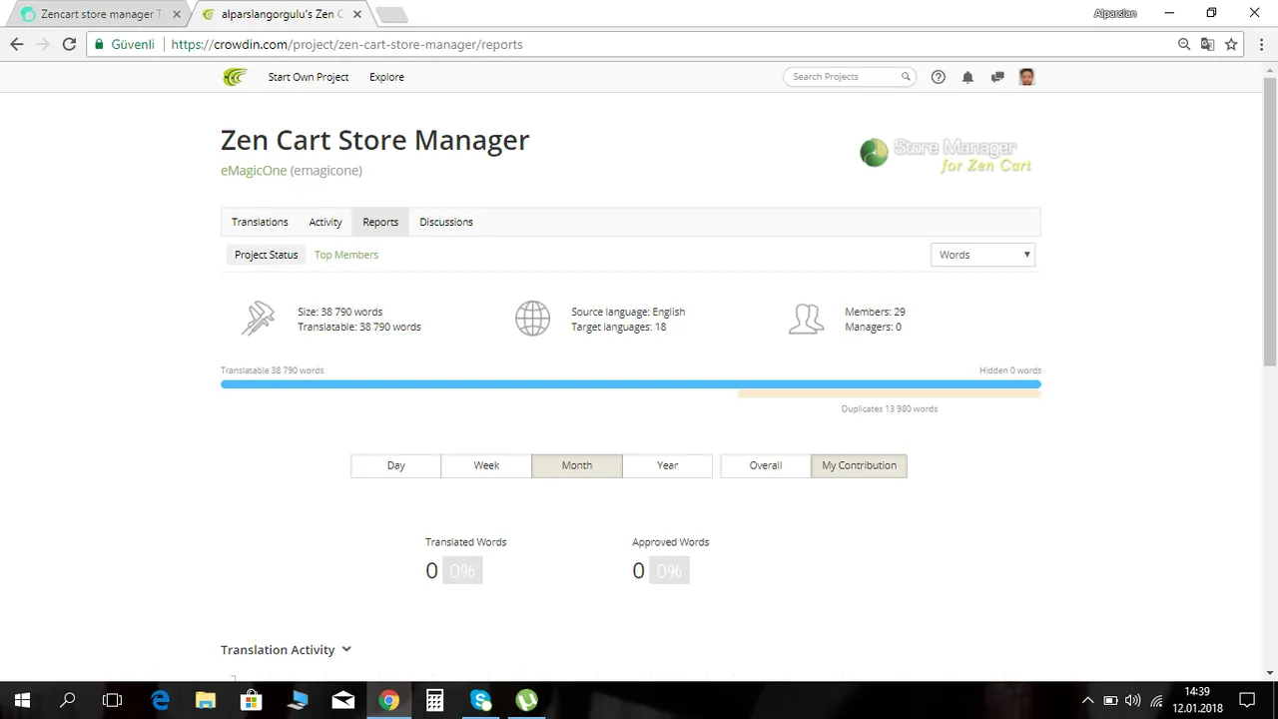Click the Explore link

[386, 77]
